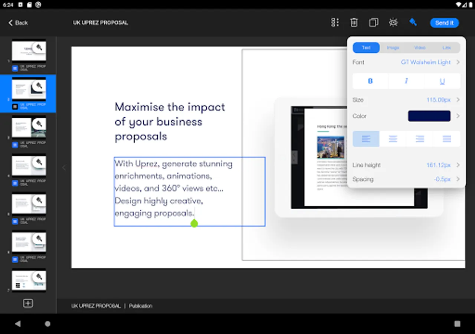Center align the text
475x334 pixels.
tap(393, 139)
